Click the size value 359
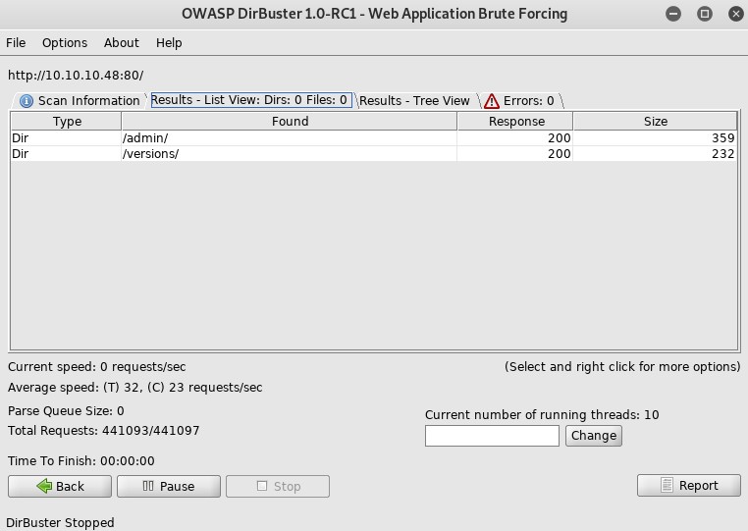748x531 pixels. [722, 137]
